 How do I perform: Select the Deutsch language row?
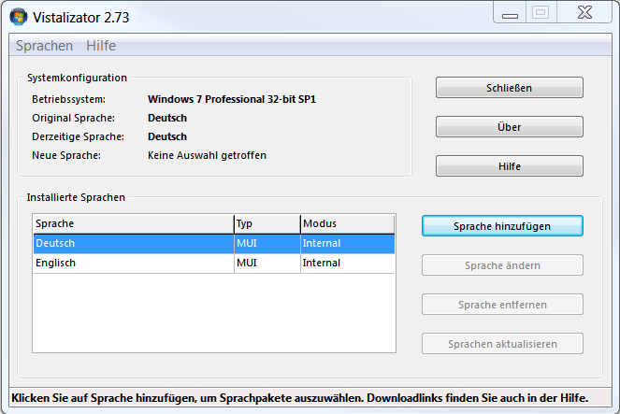click(131, 243)
